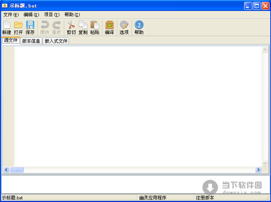271x202 pixels.
Task: Open the 帮助 menu in menu bar
Action: click(72, 15)
